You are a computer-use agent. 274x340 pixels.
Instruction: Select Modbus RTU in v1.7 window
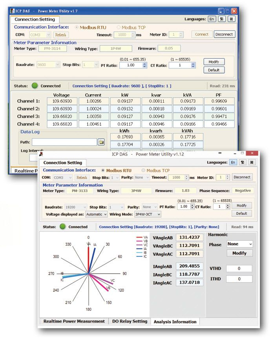pos(77,27)
